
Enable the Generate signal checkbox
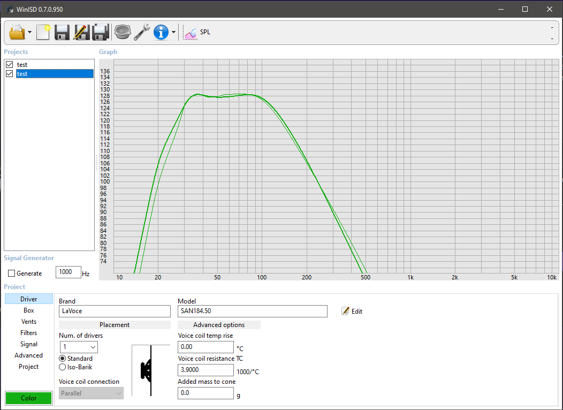pos(11,273)
